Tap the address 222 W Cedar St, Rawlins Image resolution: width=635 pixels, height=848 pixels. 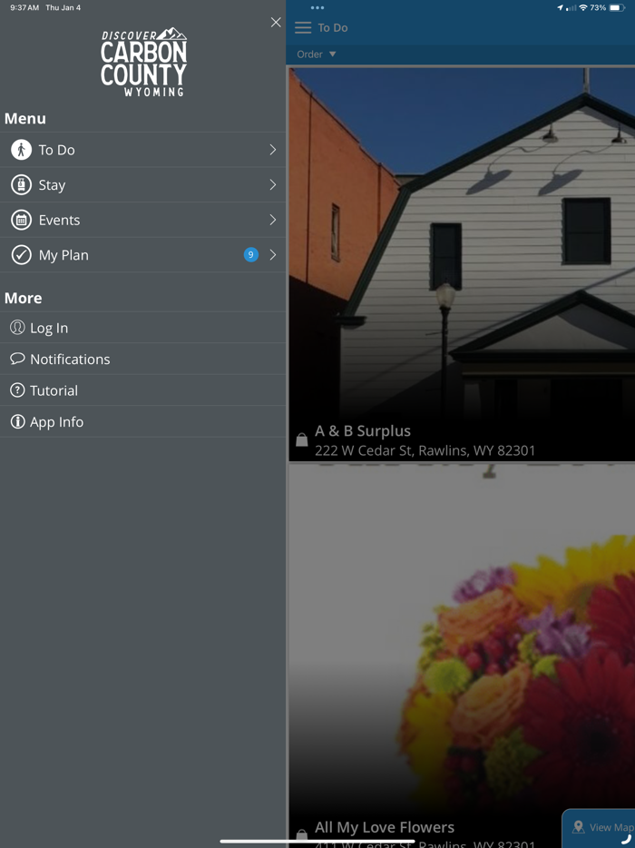pyautogui.click(x=425, y=450)
